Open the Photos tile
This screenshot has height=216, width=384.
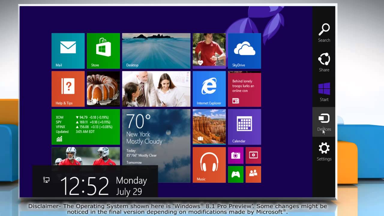156,89
